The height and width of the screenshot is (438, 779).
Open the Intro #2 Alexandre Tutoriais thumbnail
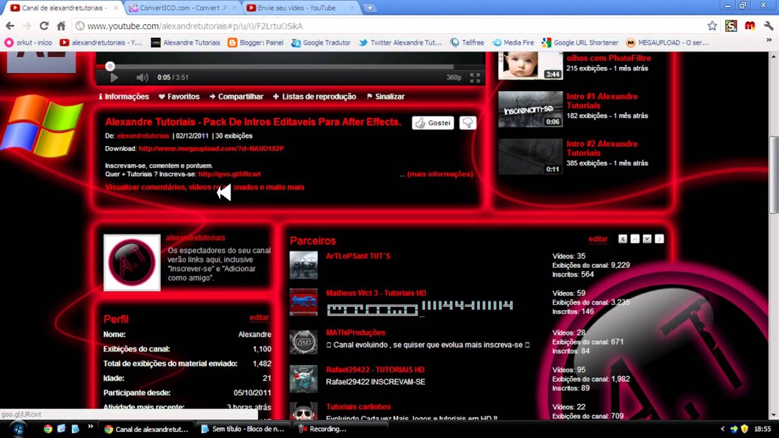[x=531, y=157]
